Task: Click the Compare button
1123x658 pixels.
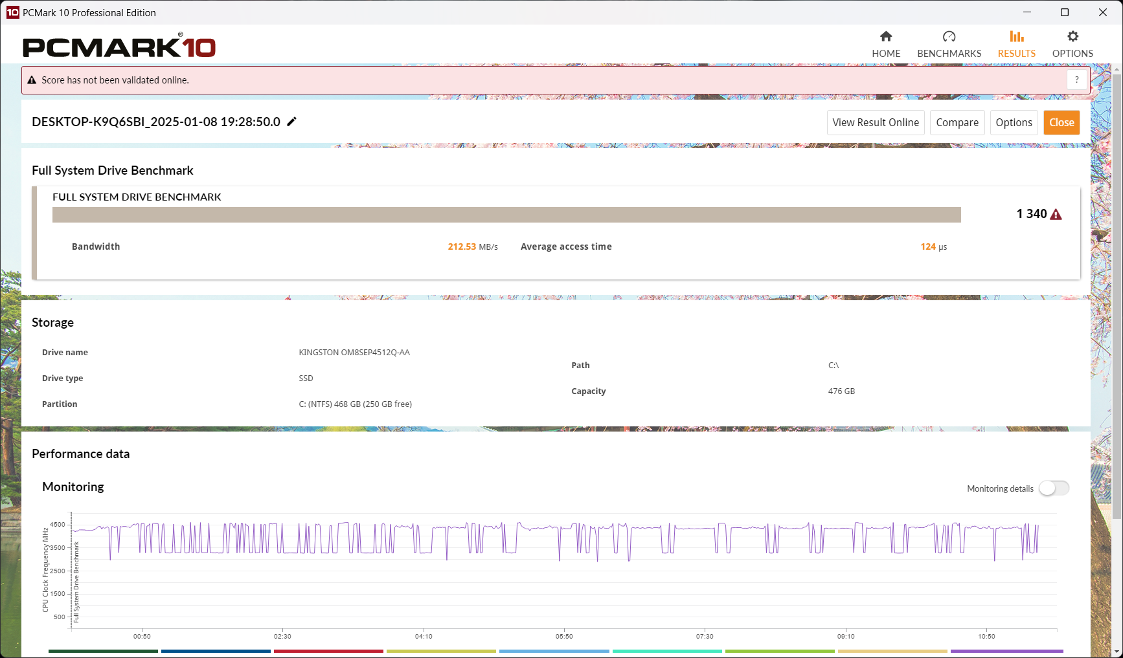Action: 957,122
